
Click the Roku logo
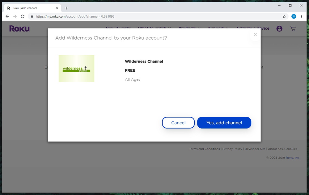tap(19, 29)
